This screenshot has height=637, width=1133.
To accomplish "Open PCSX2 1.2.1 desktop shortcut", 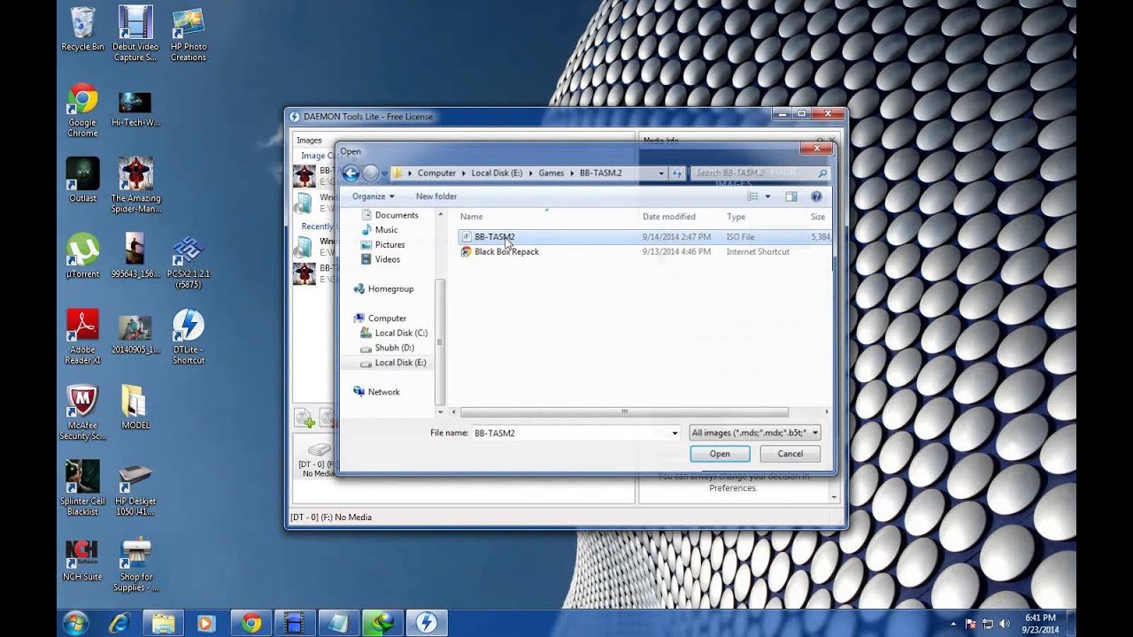I will pyautogui.click(x=189, y=262).
